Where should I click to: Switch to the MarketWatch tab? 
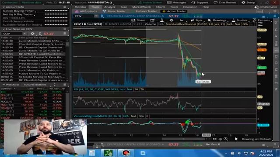coord(141,7)
